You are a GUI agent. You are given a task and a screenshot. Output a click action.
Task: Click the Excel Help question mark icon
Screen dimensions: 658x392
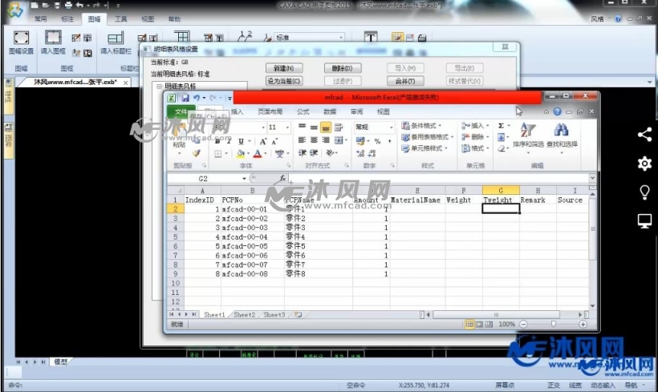click(x=557, y=111)
